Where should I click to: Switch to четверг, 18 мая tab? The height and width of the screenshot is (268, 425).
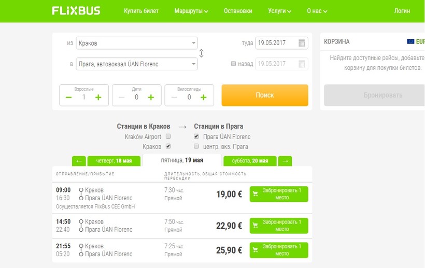[x=113, y=161]
